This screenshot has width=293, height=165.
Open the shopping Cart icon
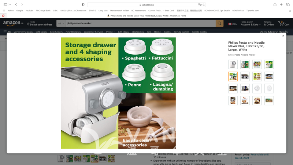point(283,23)
